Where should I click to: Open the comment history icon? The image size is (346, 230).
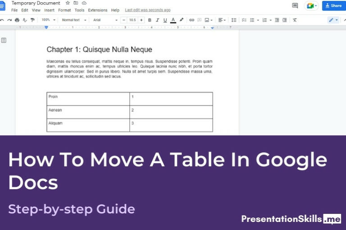(295, 5)
